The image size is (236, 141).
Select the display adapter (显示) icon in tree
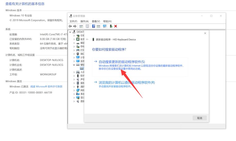point(78,97)
